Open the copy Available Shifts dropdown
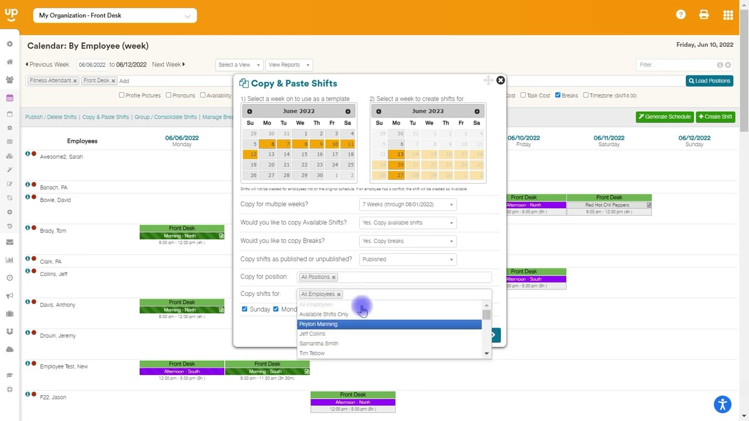 pos(408,223)
